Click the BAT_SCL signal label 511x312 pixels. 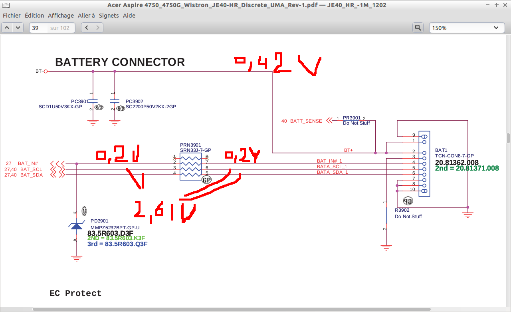click(31, 169)
